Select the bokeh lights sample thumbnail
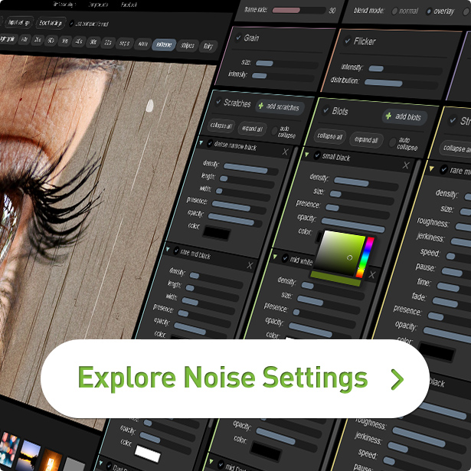 click(9, 450)
